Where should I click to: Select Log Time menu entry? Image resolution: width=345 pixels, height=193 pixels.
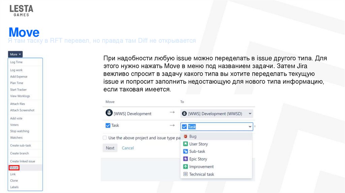pyautogui.click(x=25, y=62)
